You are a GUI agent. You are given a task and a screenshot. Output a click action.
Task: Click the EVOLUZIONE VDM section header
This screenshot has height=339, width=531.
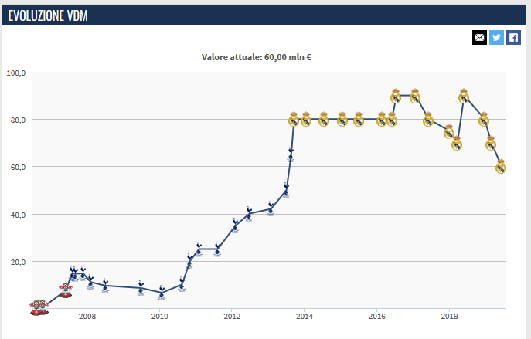(x=47, y=15)
